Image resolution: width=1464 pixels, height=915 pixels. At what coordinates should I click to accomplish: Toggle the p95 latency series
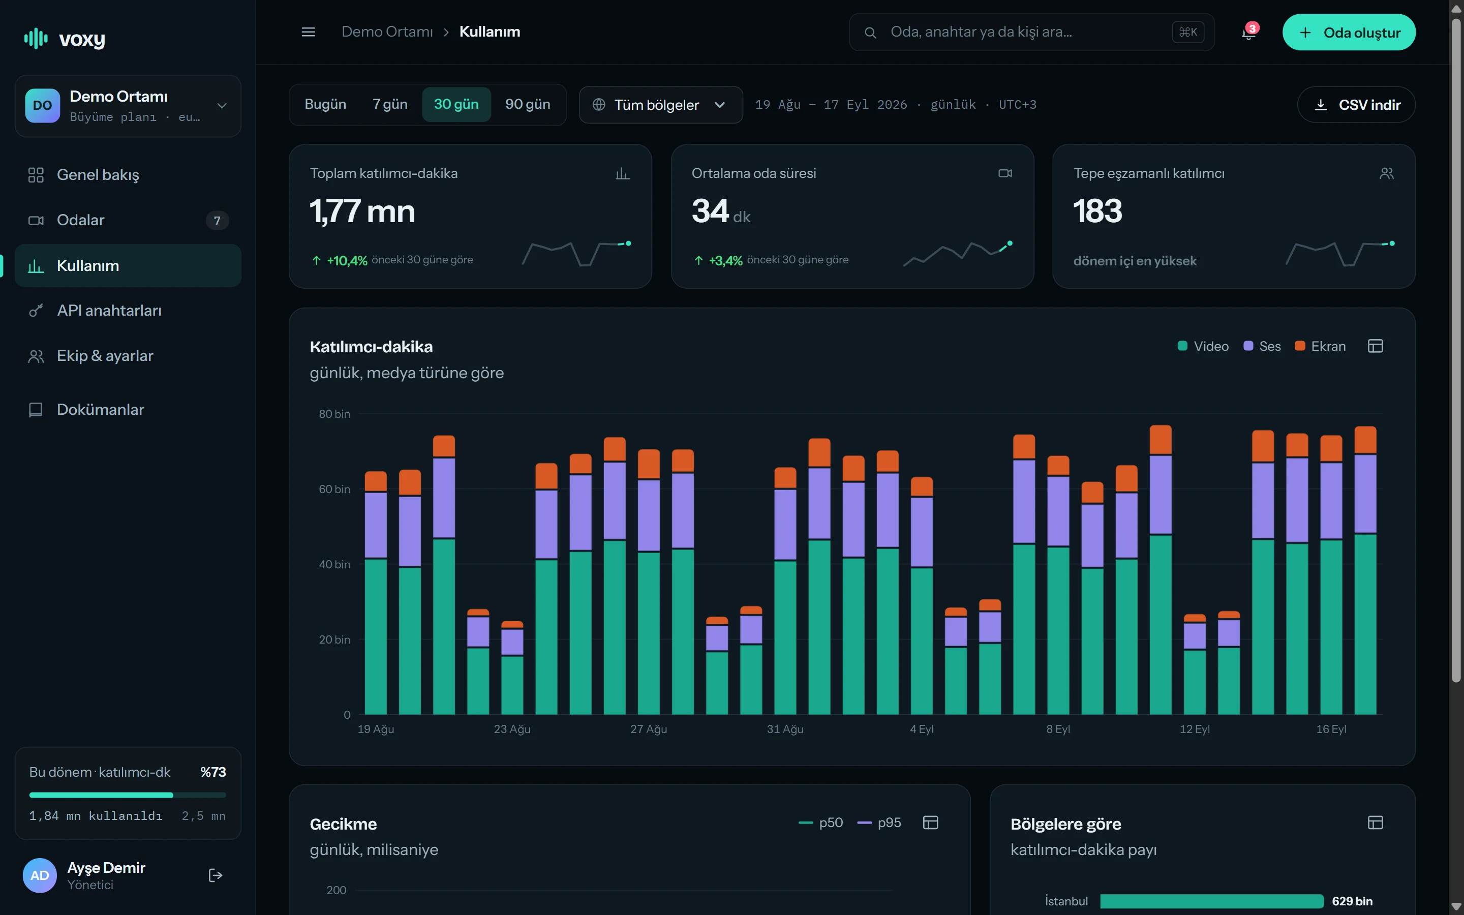click(x=879, y=822)
